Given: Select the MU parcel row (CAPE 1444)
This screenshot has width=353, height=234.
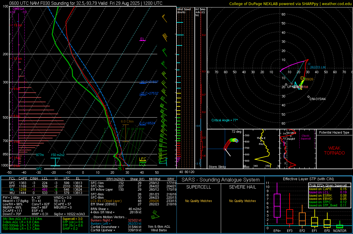Looking at the screenshot, I should click(x=45, y=192).
